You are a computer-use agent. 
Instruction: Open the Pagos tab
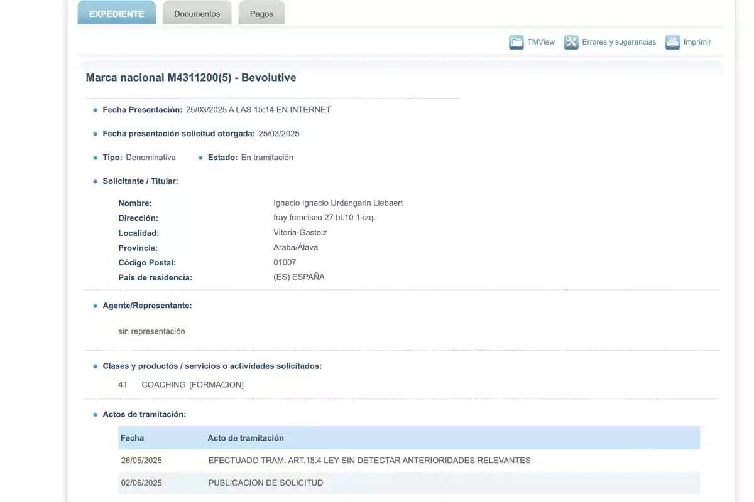click(261, 13)
